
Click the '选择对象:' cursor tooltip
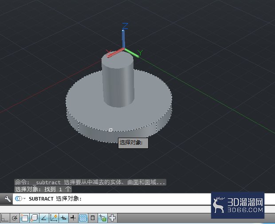[133, 143]
